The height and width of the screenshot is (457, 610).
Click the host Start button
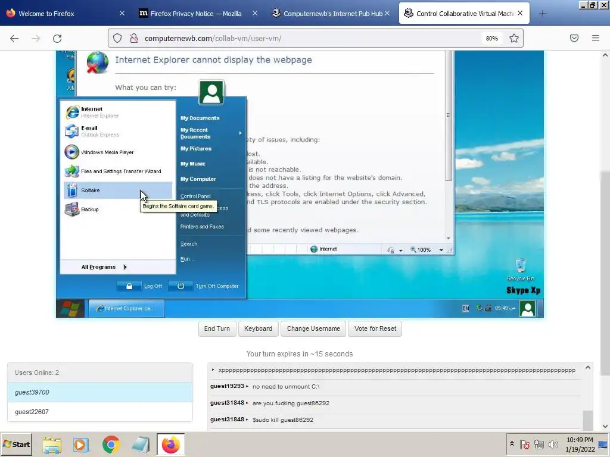click(16, 444)
